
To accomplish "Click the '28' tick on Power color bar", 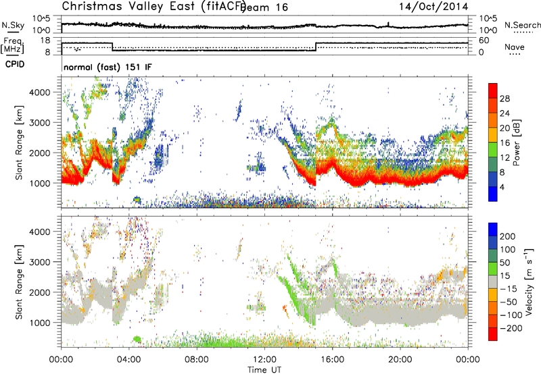I will (504, 99).
